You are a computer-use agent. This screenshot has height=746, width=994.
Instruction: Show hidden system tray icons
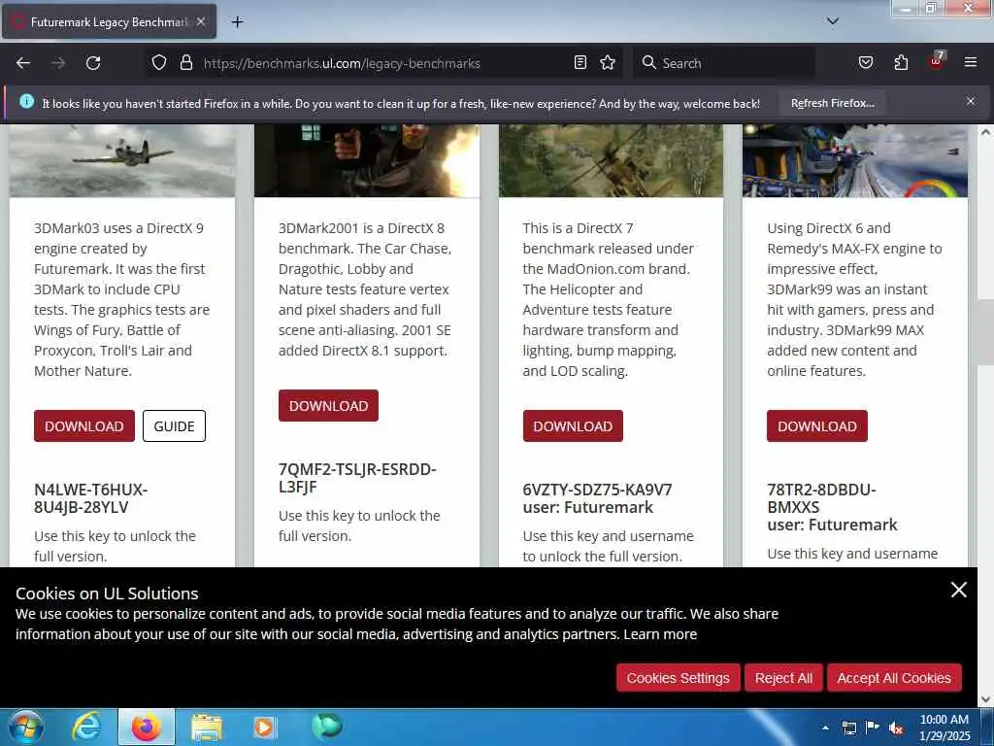(825, 728)
